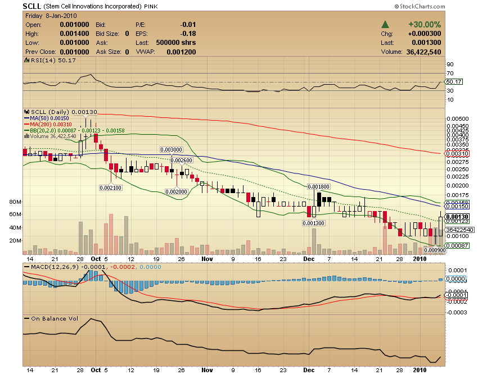Click the P/E value -0.01
The image size is (478, 375).
188,25
